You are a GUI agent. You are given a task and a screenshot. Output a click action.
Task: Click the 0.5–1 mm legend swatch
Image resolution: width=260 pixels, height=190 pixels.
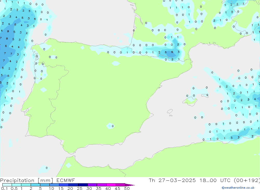[16, 185]
